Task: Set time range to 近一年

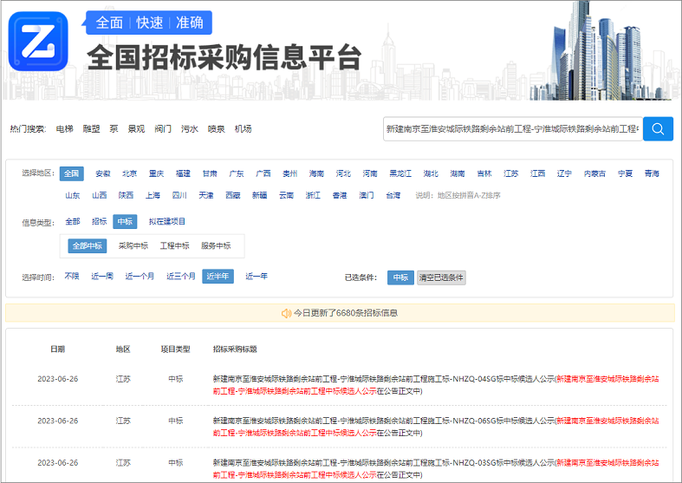Action: (x=257, y=277)
